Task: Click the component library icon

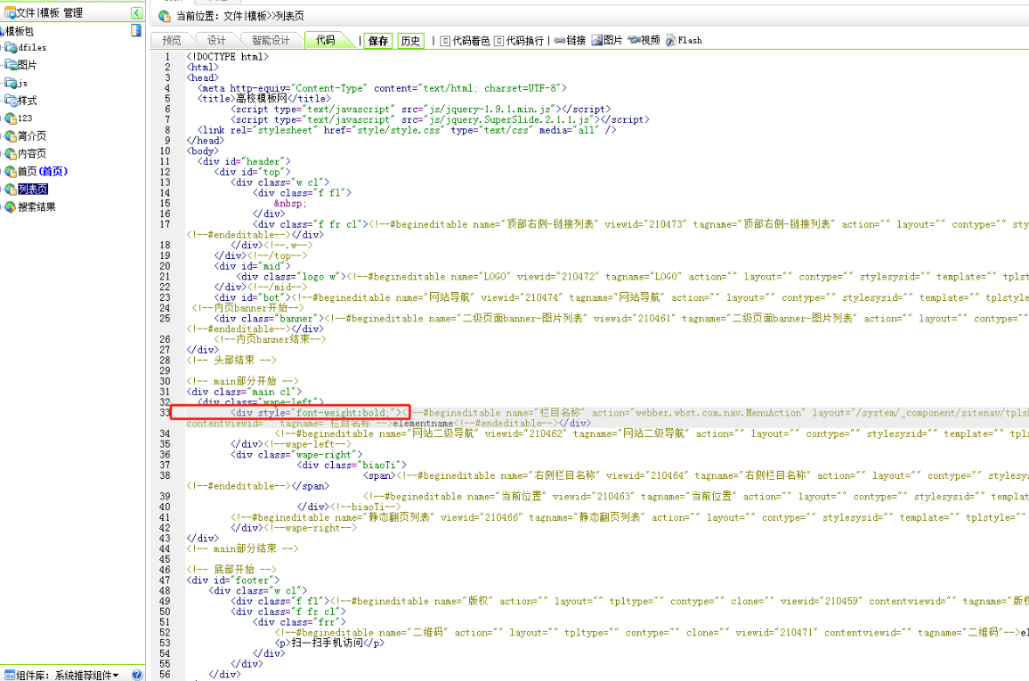Action: (x=9, y=675)
